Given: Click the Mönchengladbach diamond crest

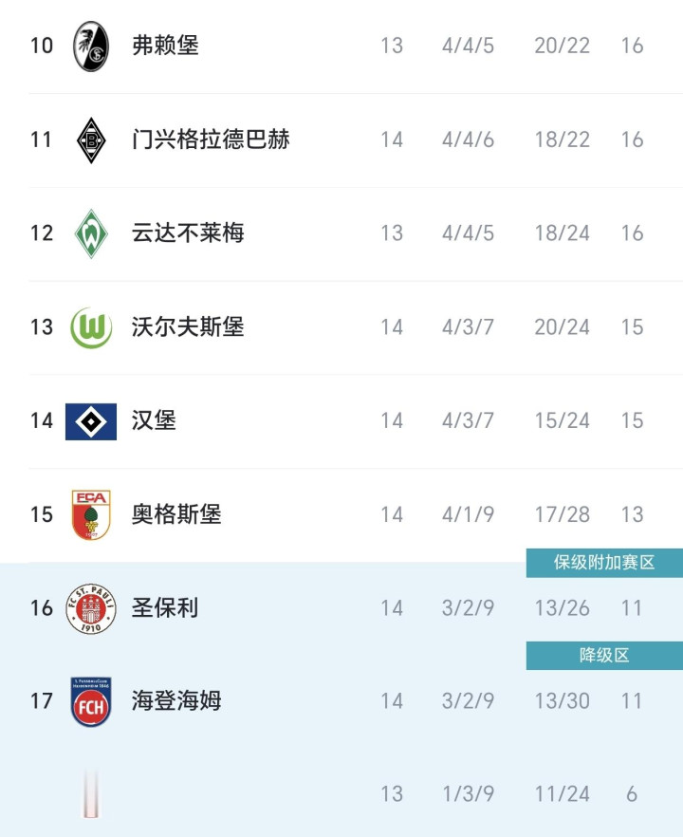Looking at the screenshot, I should pos(91,139).
